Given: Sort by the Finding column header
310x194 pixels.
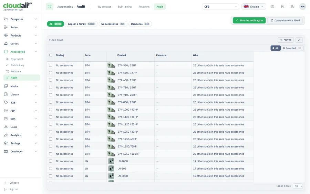Looking at the screenshot, I should pos(60,55).
